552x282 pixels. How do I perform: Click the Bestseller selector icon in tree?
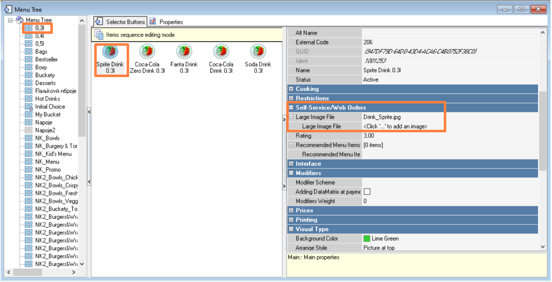[28, 59]
